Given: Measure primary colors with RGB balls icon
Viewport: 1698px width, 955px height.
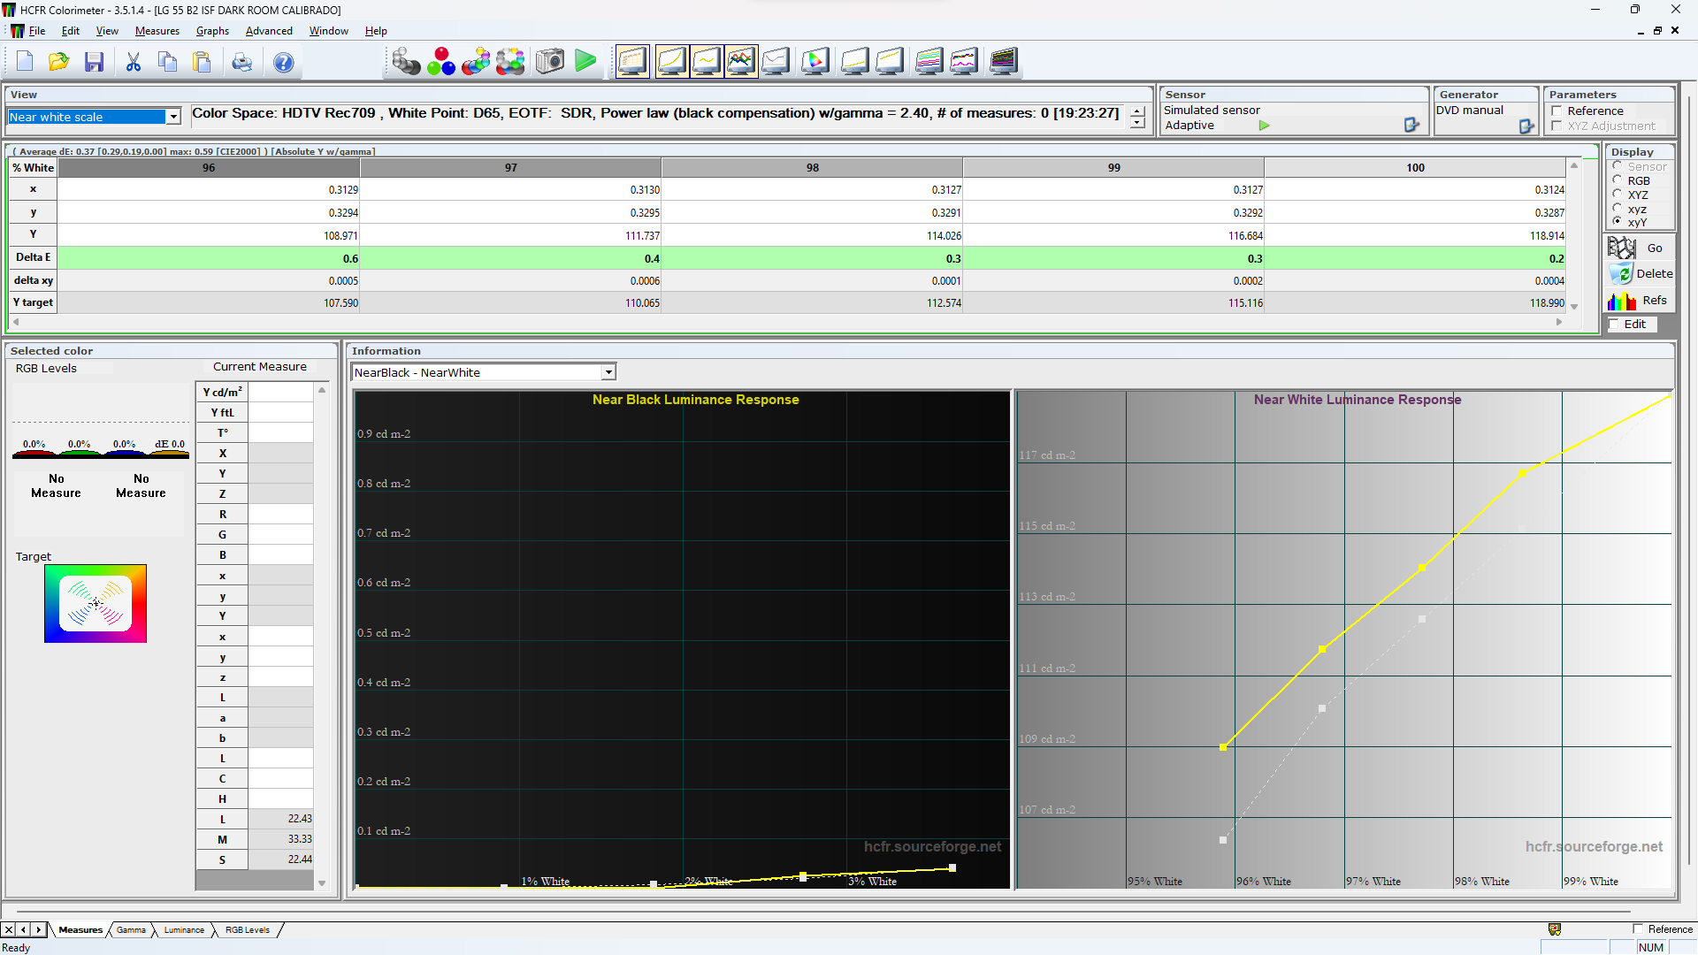Looking at the screenshot, I should tap(440, 62).
